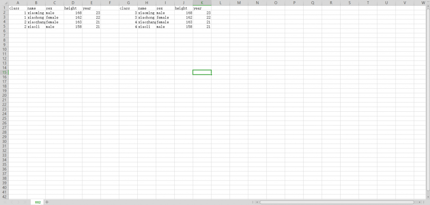Switch to the ttt2 sheet tab
430x205 pixels.
coord(37,202)
